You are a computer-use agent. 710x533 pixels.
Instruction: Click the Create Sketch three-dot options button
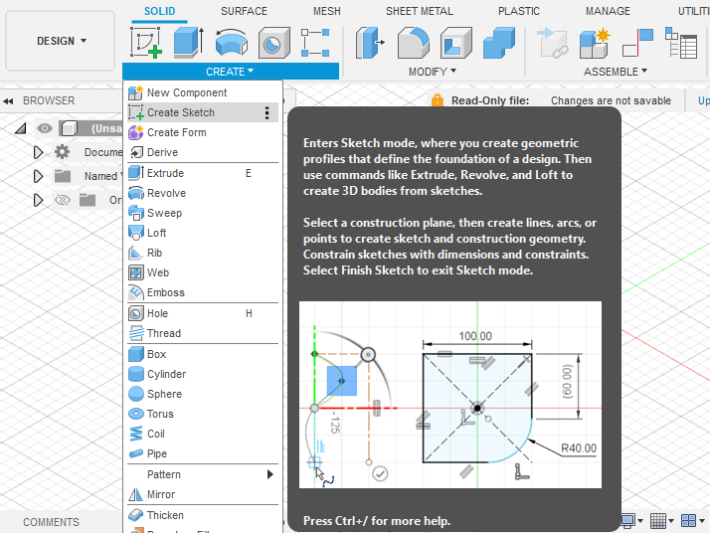[266, 112]
